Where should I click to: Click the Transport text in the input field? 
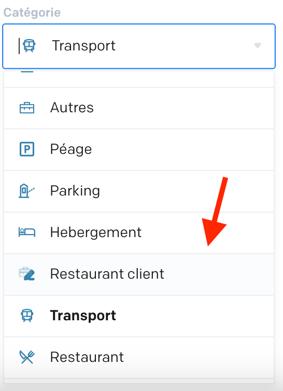click(x=84, y=46)
